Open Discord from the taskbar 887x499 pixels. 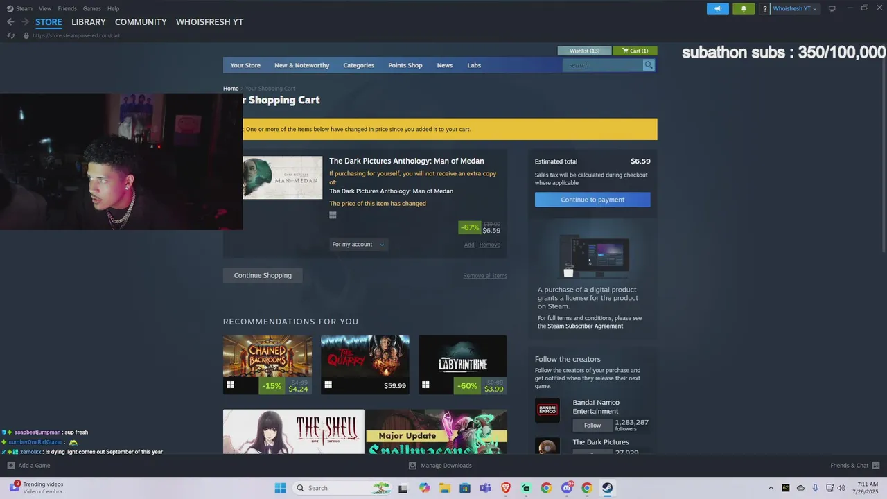click(x=567, y=488)
